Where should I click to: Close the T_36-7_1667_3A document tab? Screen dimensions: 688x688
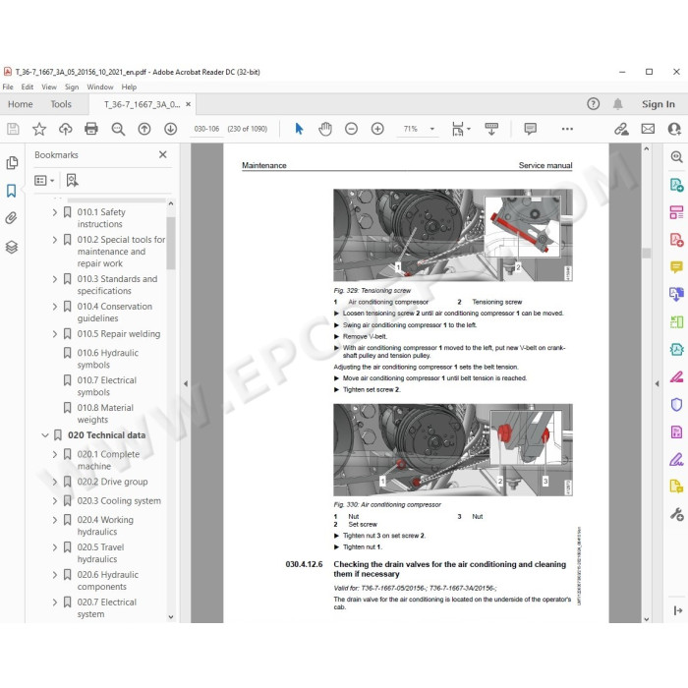(189, 104)
